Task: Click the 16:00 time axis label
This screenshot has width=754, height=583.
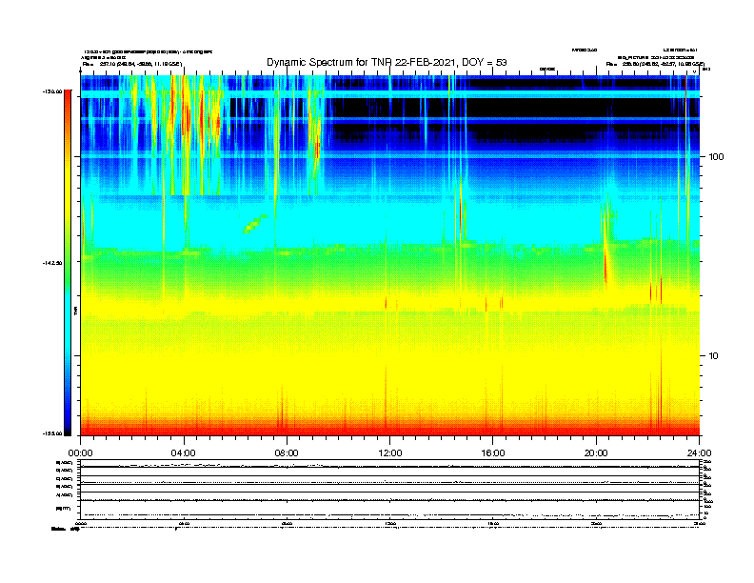Action: click(x=493, y=453)
